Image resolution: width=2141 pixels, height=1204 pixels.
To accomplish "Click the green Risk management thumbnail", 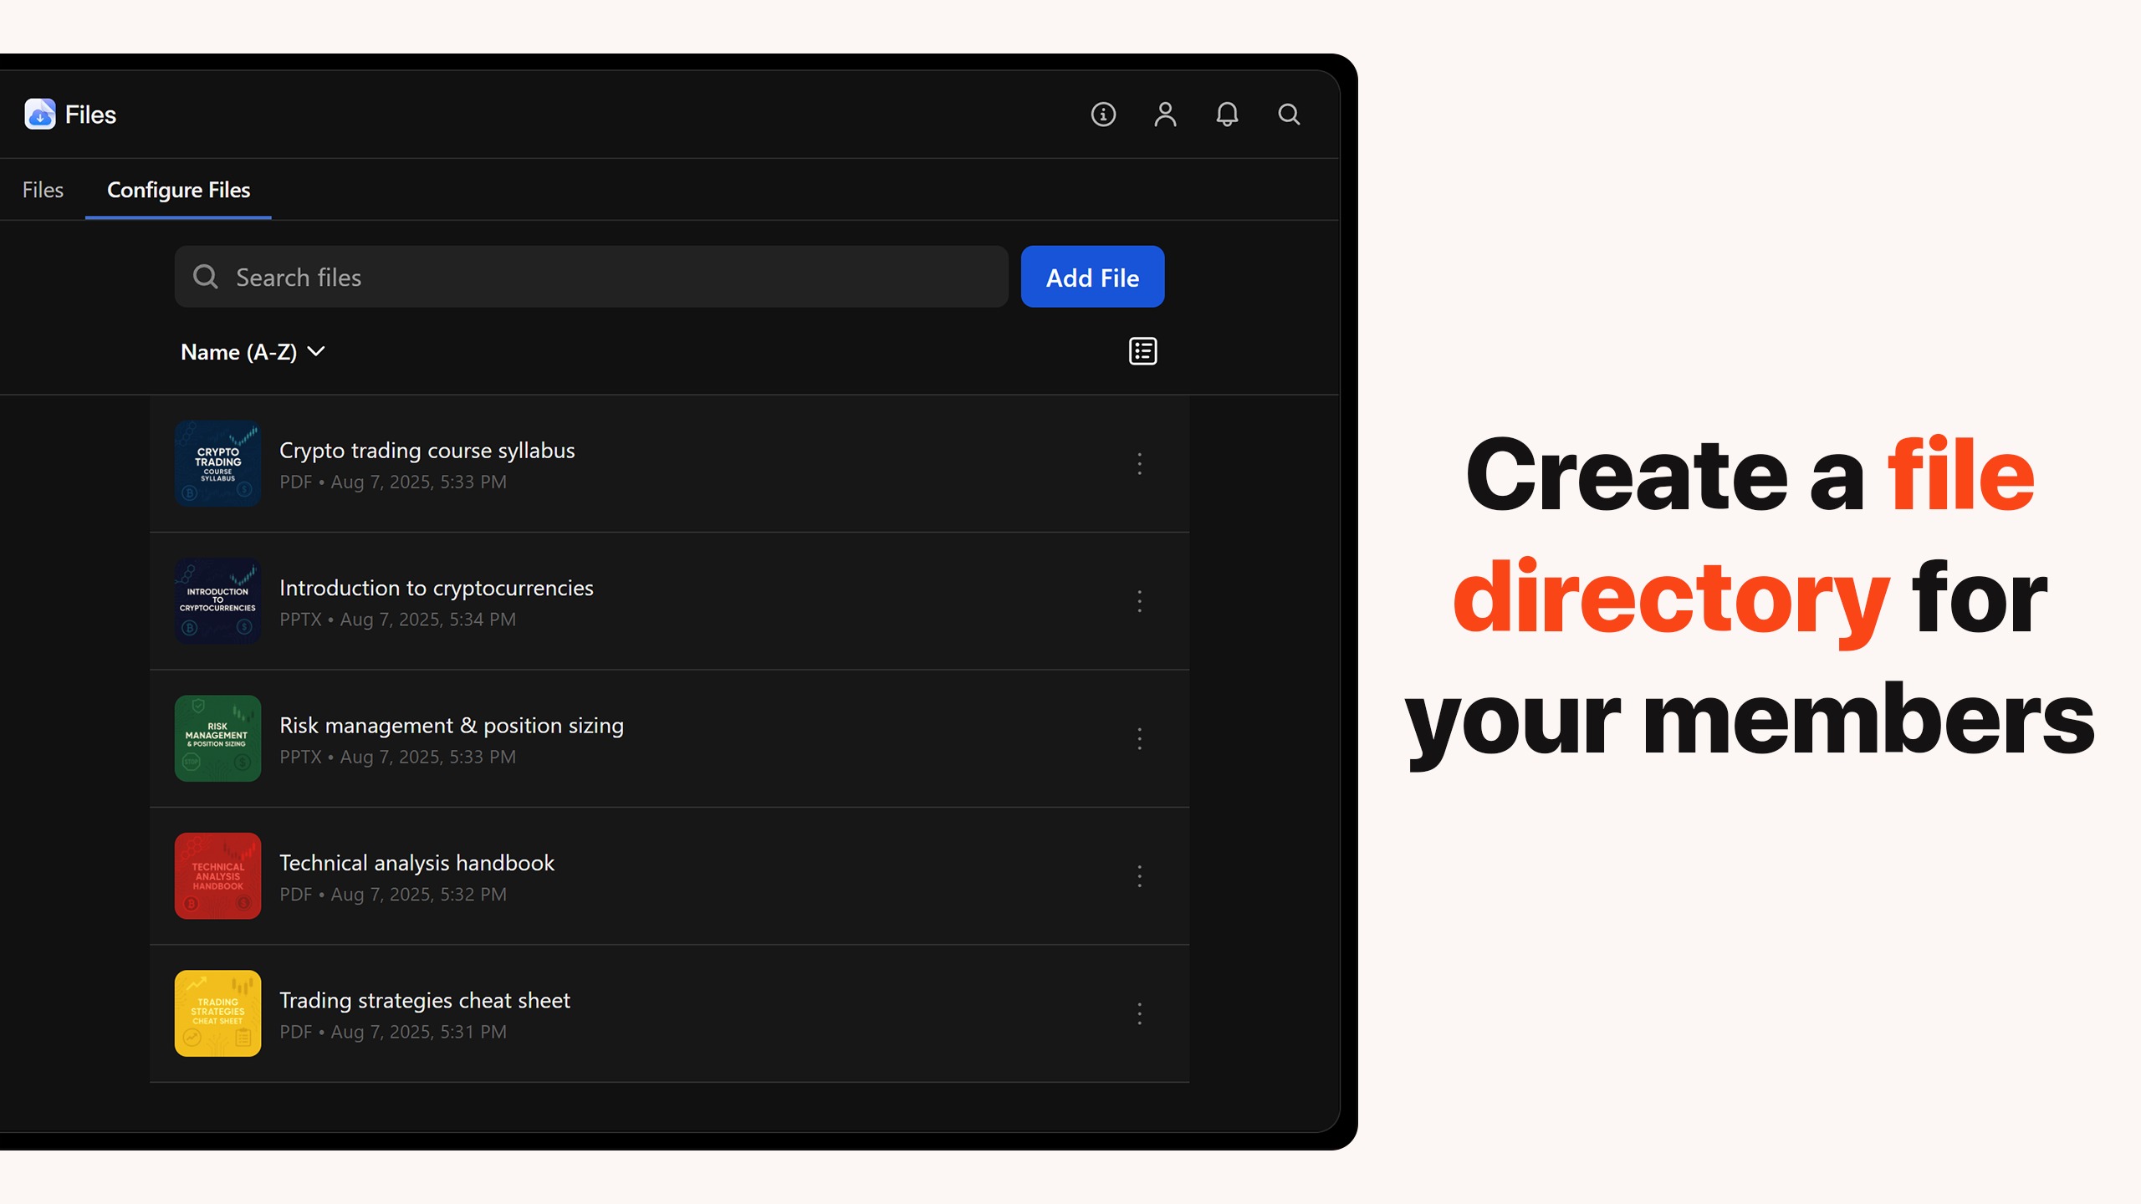I will [x=217, y=739].
